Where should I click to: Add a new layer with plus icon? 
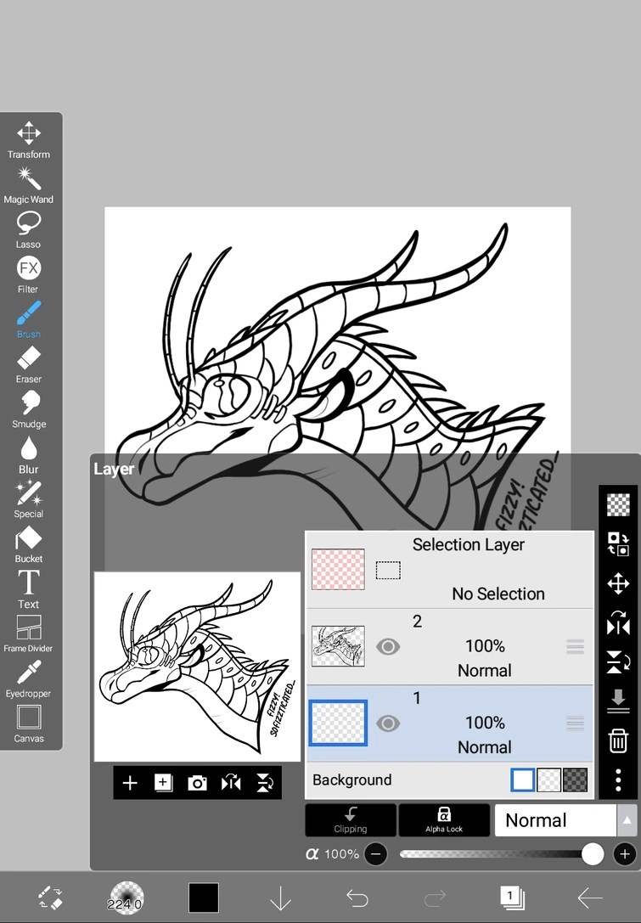130,783
